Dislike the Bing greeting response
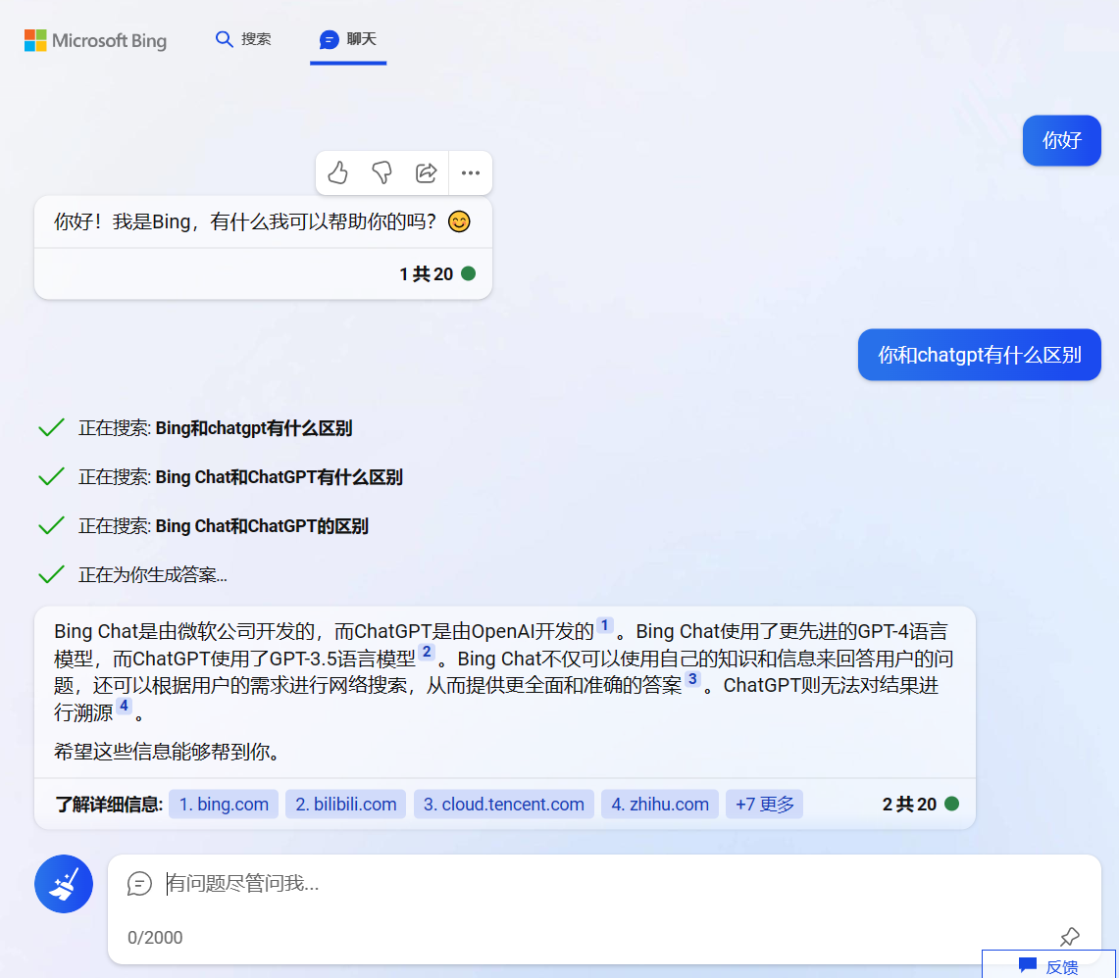The image size is (1119, 978). (x=381, y=172)
